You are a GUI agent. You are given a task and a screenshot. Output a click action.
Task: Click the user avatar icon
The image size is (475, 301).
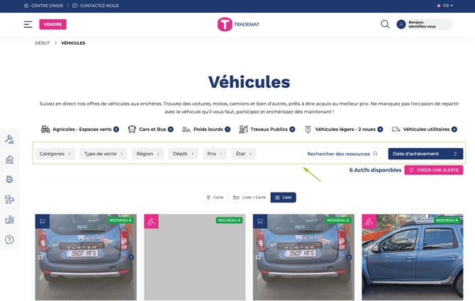402,24
